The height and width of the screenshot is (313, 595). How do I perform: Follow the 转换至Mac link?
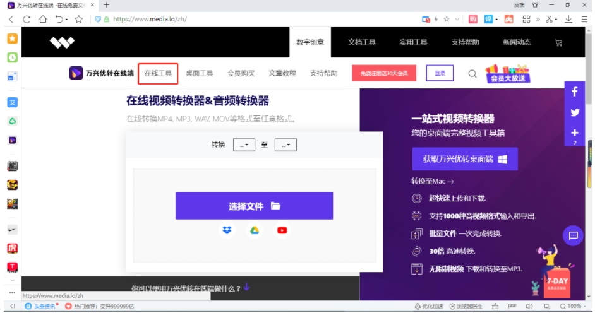point(432,182)
